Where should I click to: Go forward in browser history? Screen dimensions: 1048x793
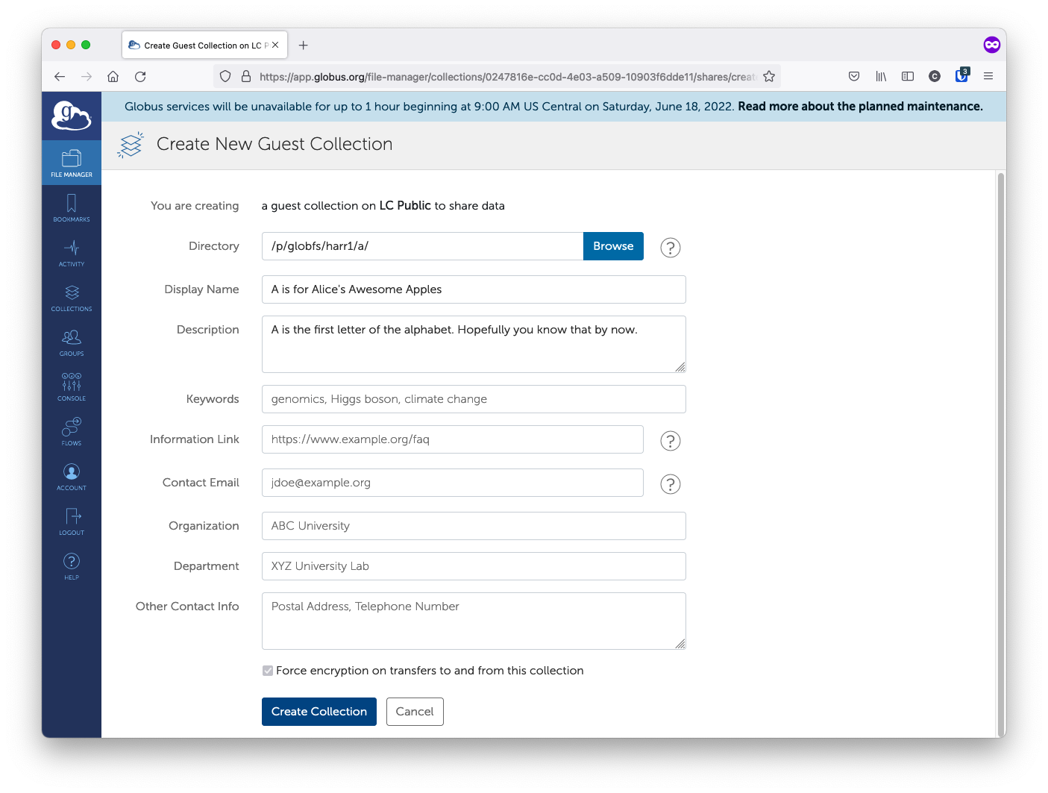coord(87,76)
